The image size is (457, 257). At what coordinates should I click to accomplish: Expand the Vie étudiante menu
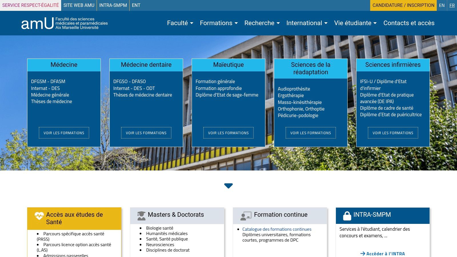[356, 23]
